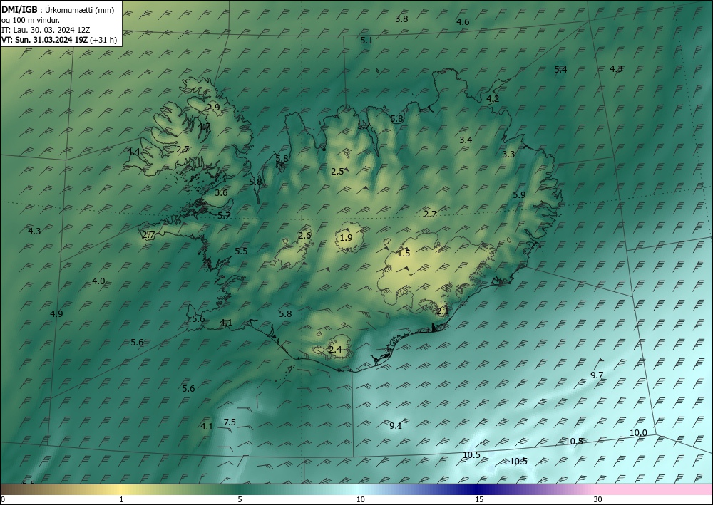
Task: Click the '(+31 h)' forecast offset label
Action: (103, 40)
